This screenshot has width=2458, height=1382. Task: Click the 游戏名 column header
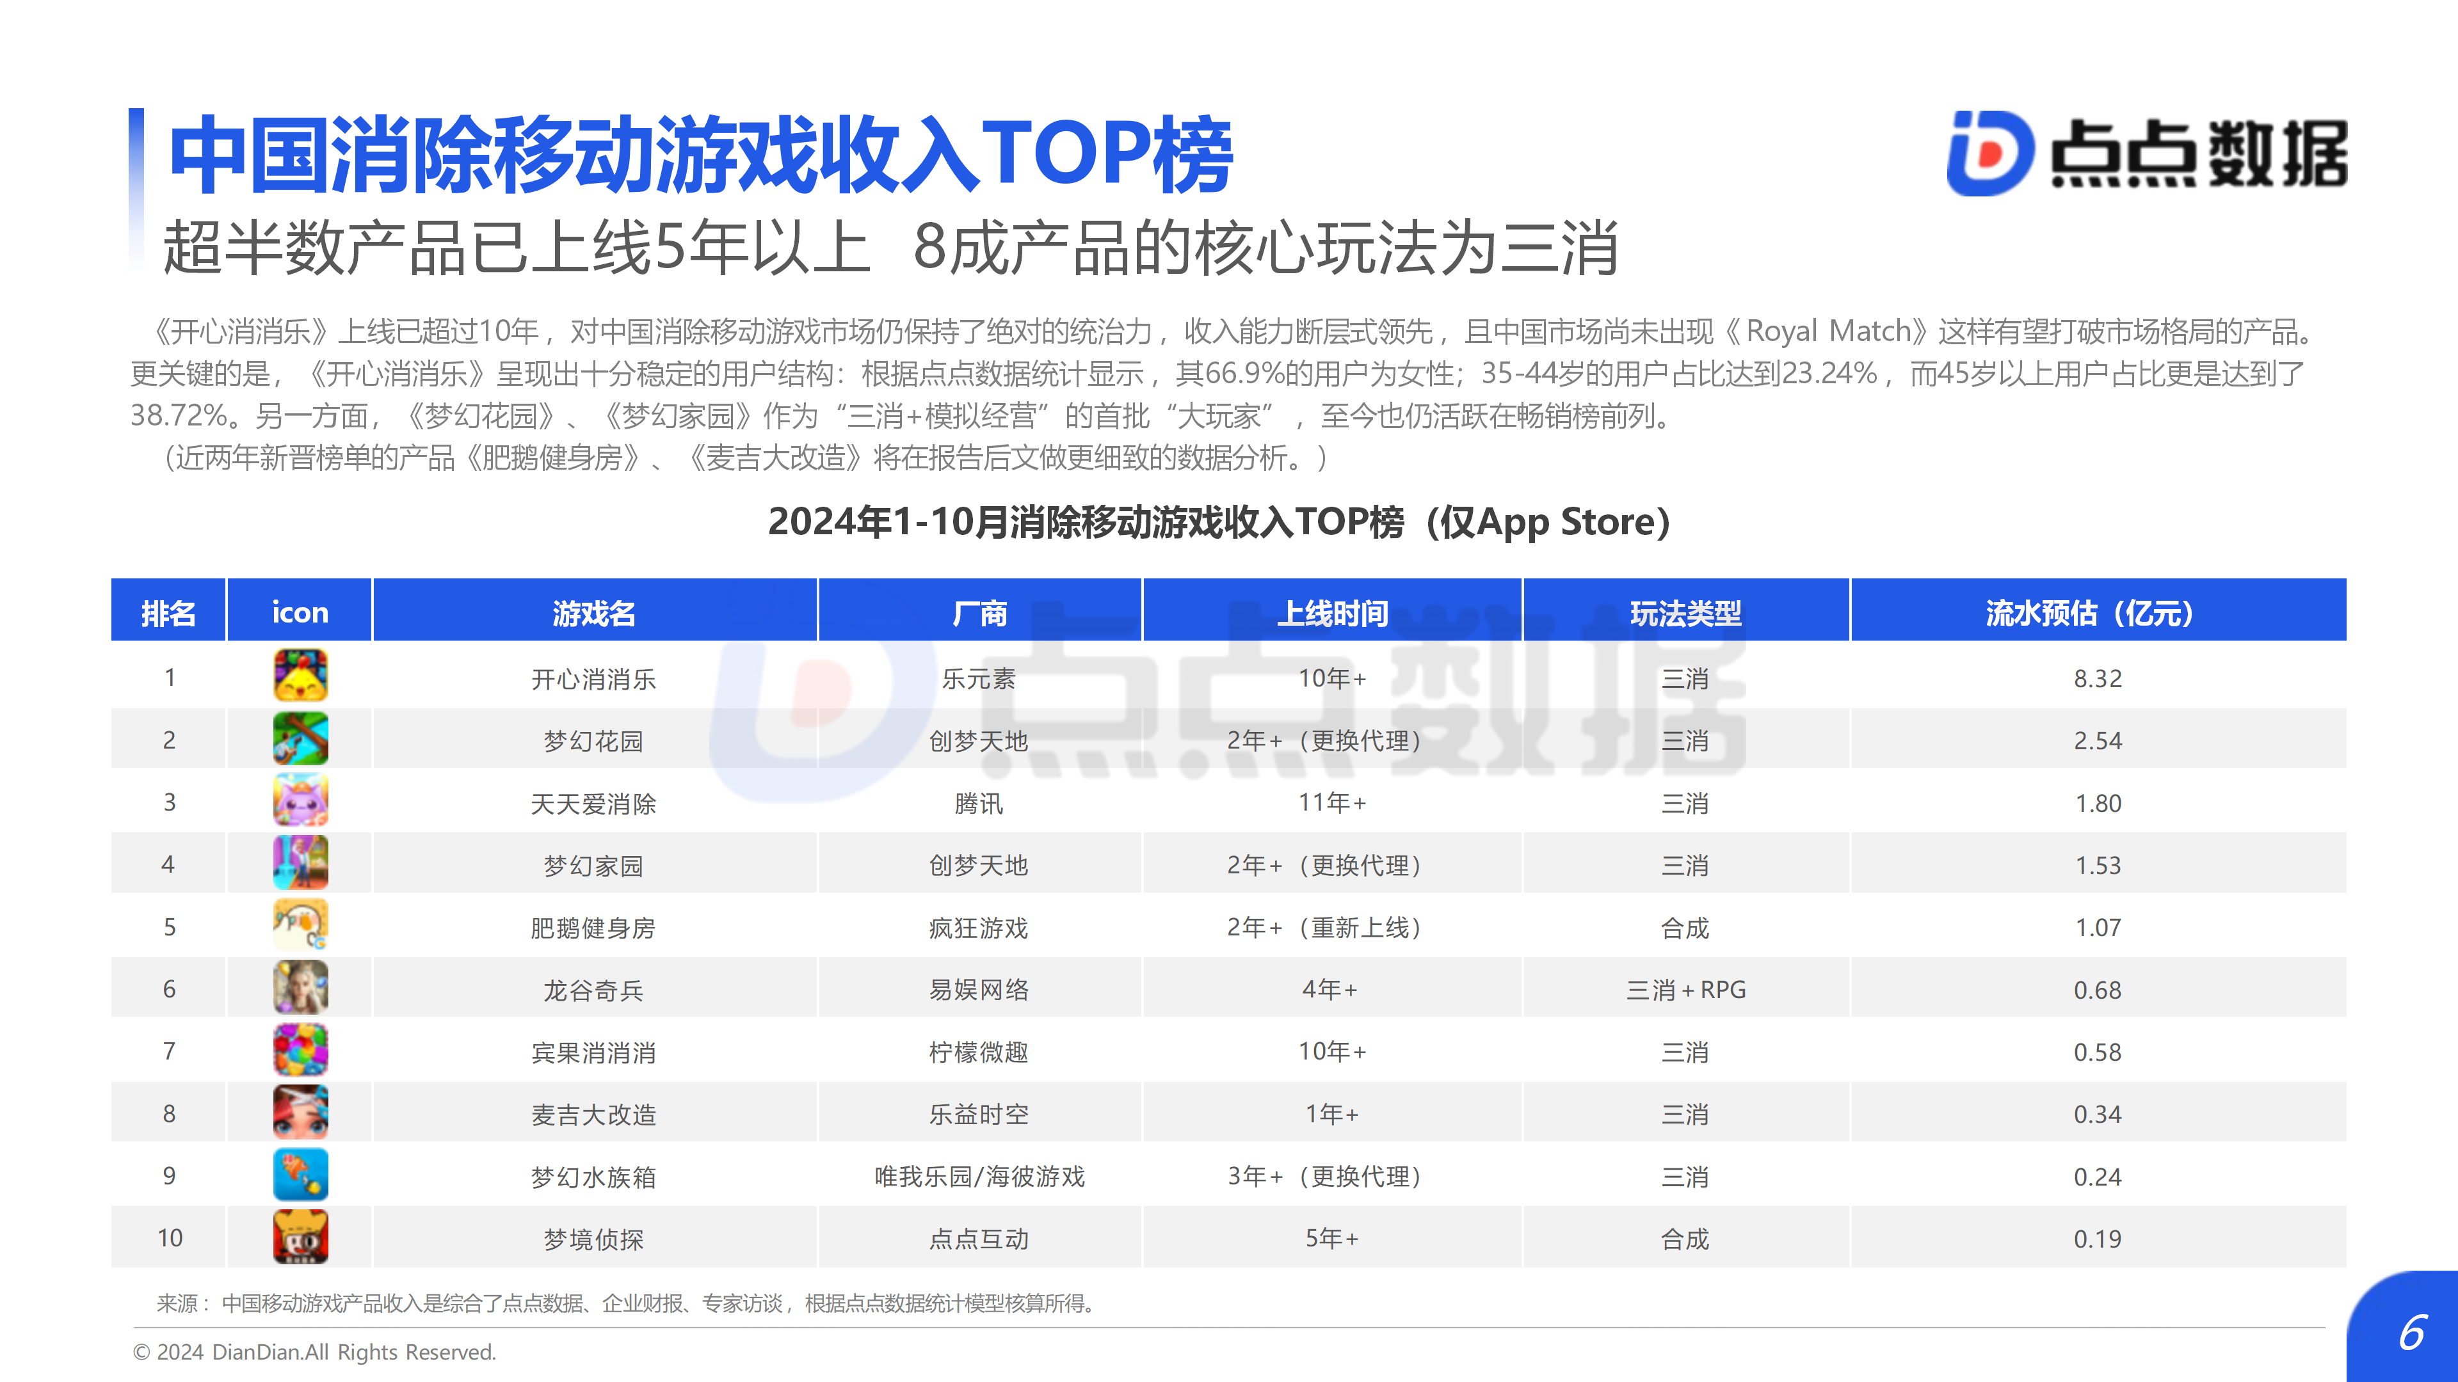[593, 612]
